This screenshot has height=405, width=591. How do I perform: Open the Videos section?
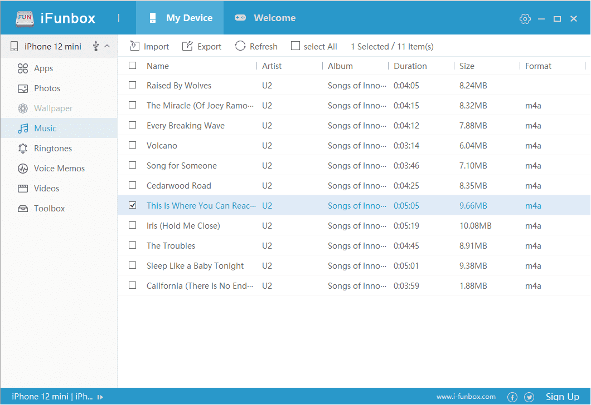pyautogui.click(x=59, y=189)
